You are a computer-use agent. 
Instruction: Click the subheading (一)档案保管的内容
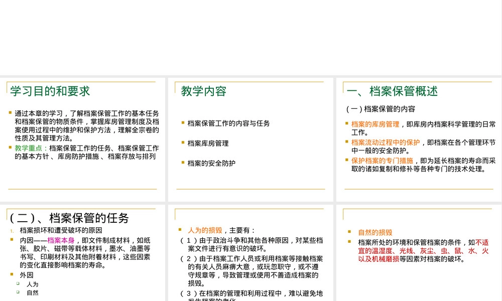381,109
